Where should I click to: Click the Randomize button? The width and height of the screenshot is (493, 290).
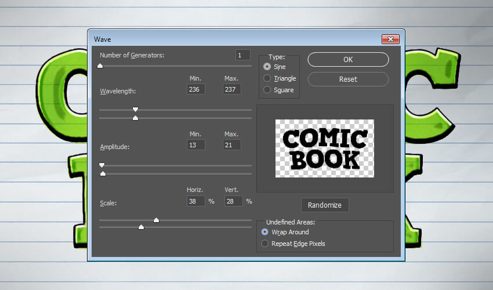(x=325, y=205)
